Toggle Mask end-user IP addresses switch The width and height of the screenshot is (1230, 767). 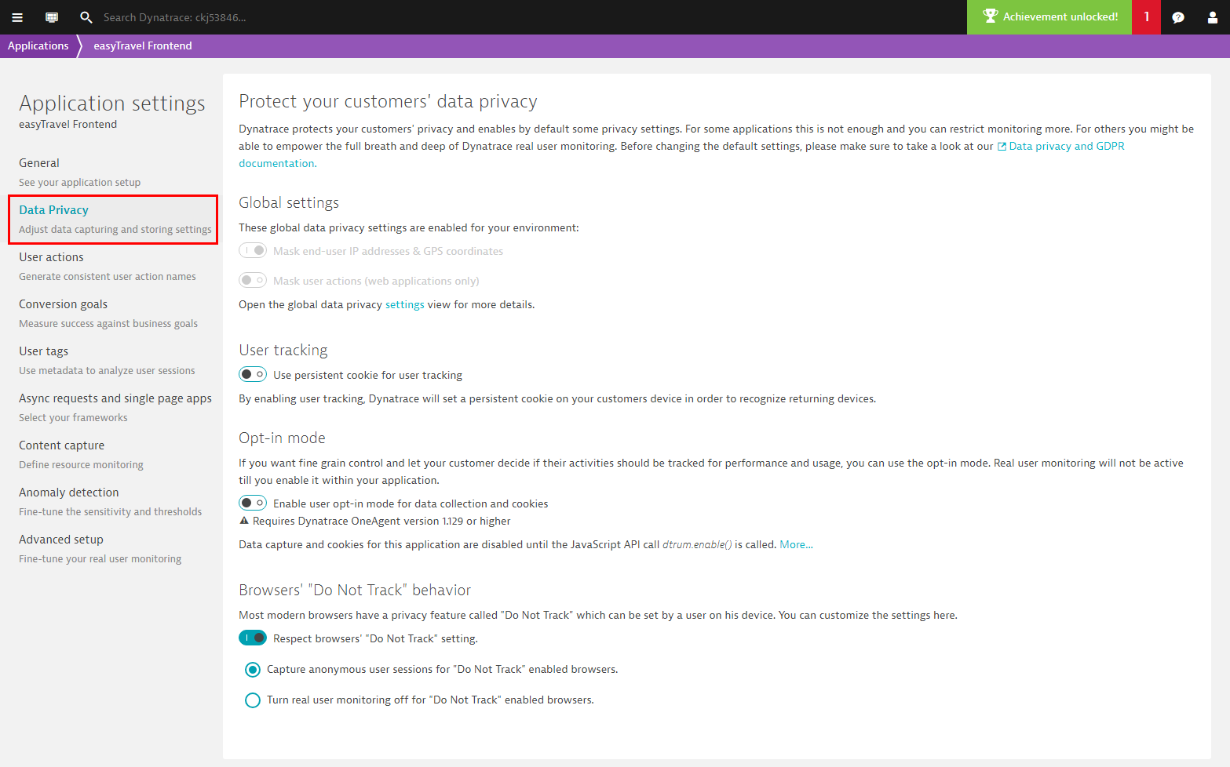coord(253,250)
